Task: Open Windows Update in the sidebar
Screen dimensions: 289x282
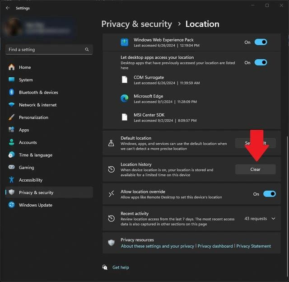Action: pyautogui.click(x=35, y=205)
